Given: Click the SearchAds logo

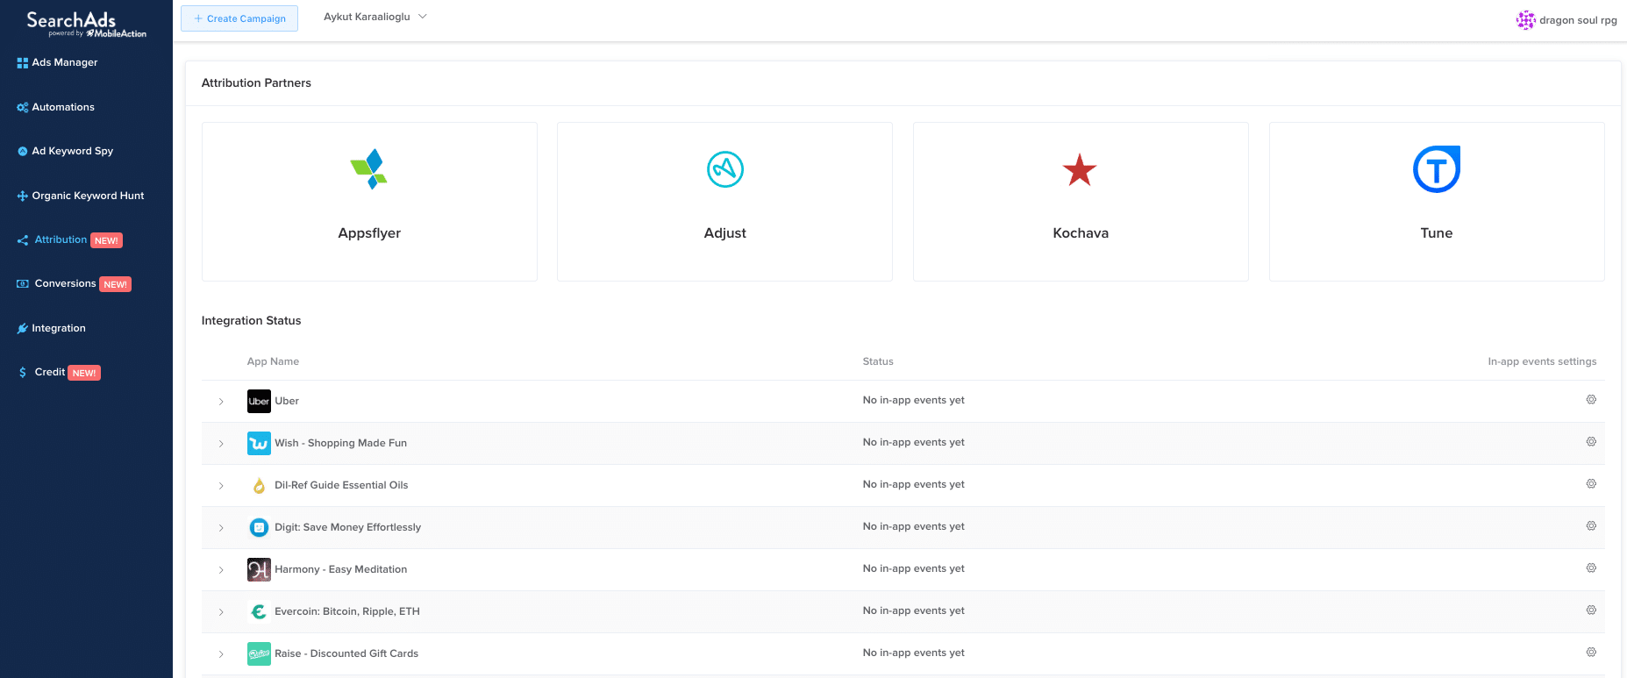Looking at the screenshot, I should point(86,24).
